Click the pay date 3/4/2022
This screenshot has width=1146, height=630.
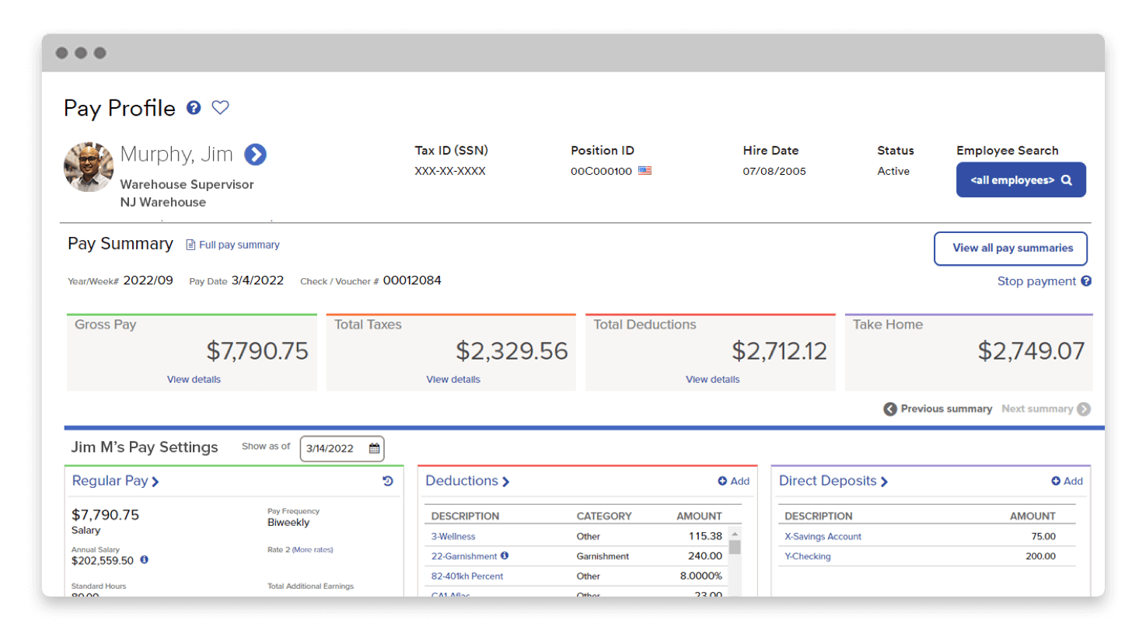(x=257, y=280)
